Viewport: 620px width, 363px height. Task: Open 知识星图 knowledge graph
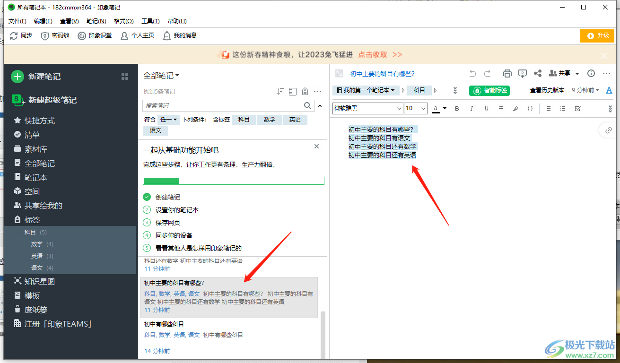[35, 281]
